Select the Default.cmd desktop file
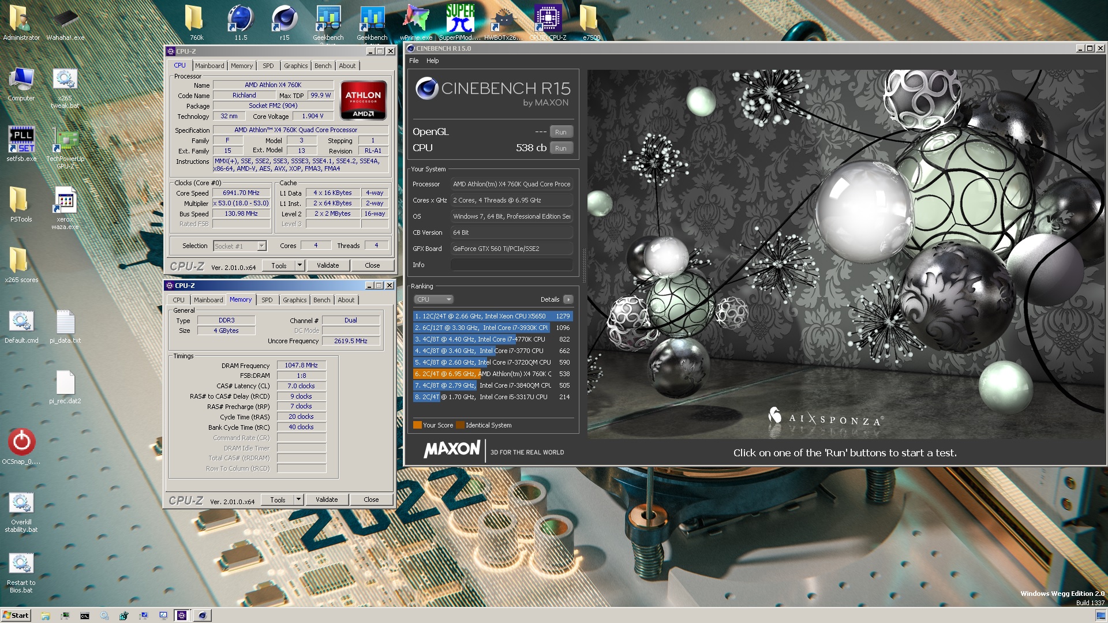 (x=21, y=326)
